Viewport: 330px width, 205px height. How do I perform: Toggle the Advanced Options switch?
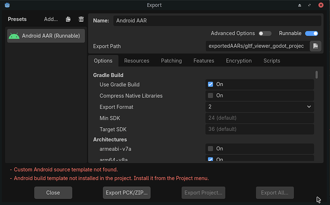265,34
